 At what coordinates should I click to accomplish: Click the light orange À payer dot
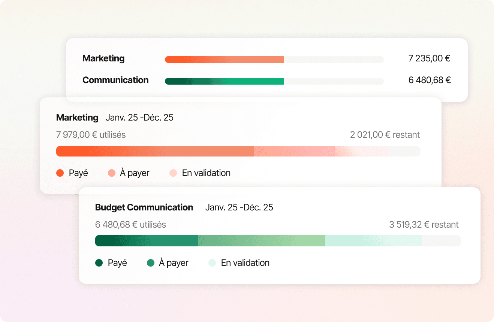click(111, 173)
